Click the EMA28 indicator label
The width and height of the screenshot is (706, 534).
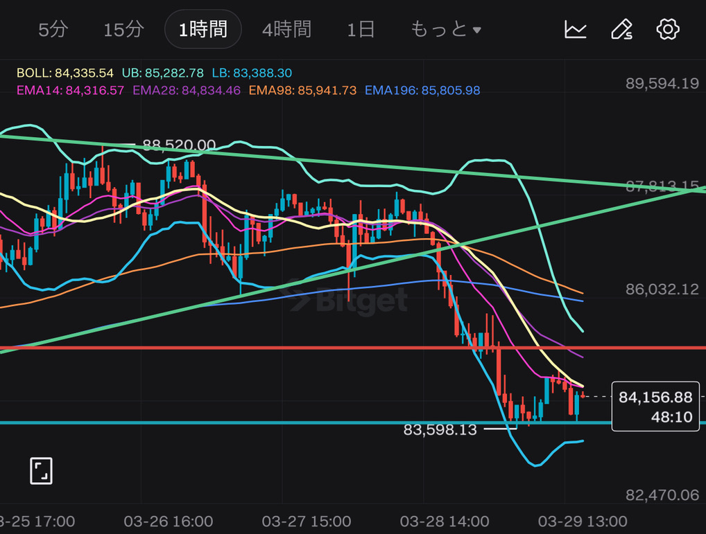click(186, 90)
